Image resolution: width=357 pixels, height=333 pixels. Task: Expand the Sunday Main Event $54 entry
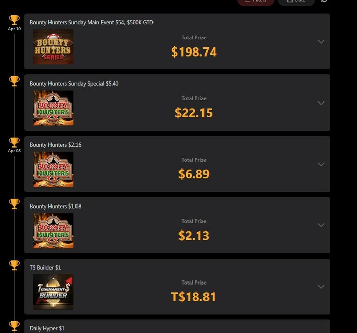coord(321,42)
